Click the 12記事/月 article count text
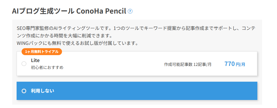Screen dimensions: 277x108 tap(203, 65)
